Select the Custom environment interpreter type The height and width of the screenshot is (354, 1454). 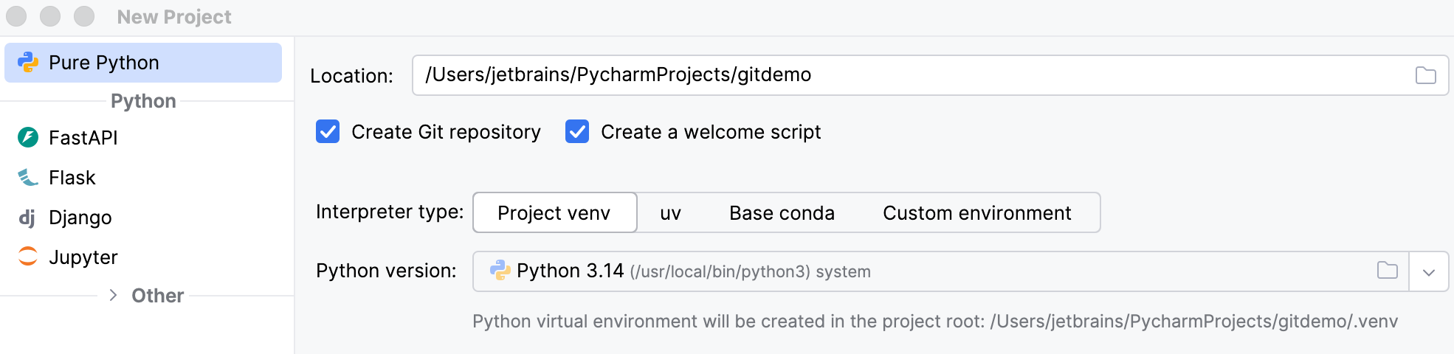(976, 212)
